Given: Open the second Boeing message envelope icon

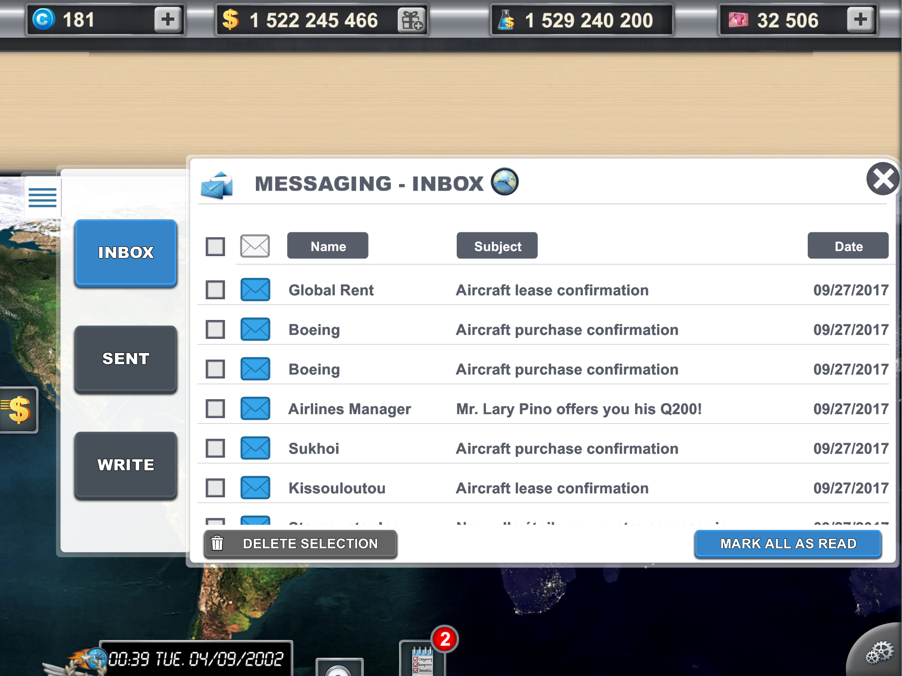Looking at the screenshot, I should pos(255,369).
